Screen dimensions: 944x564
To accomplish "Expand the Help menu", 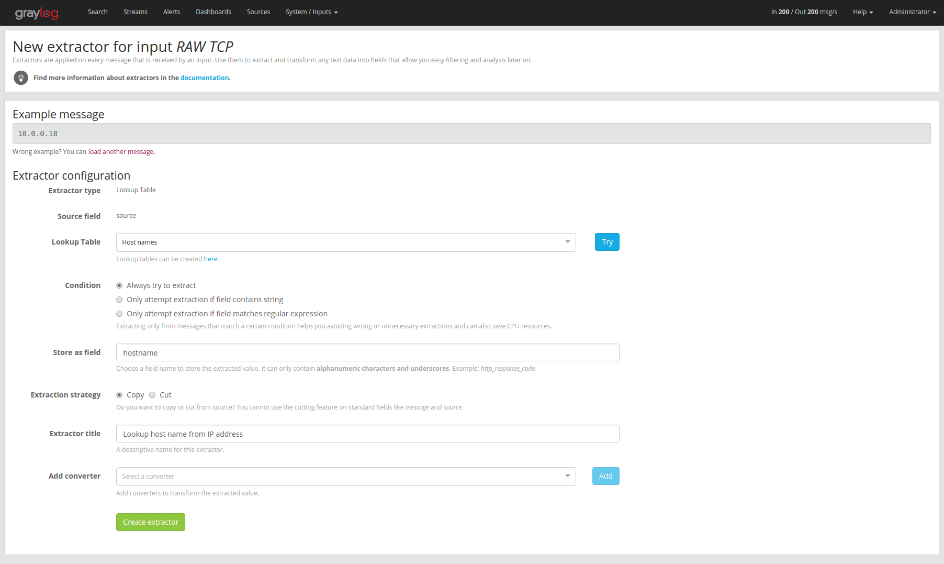I will pyautogui.click(x=862, y=12).
